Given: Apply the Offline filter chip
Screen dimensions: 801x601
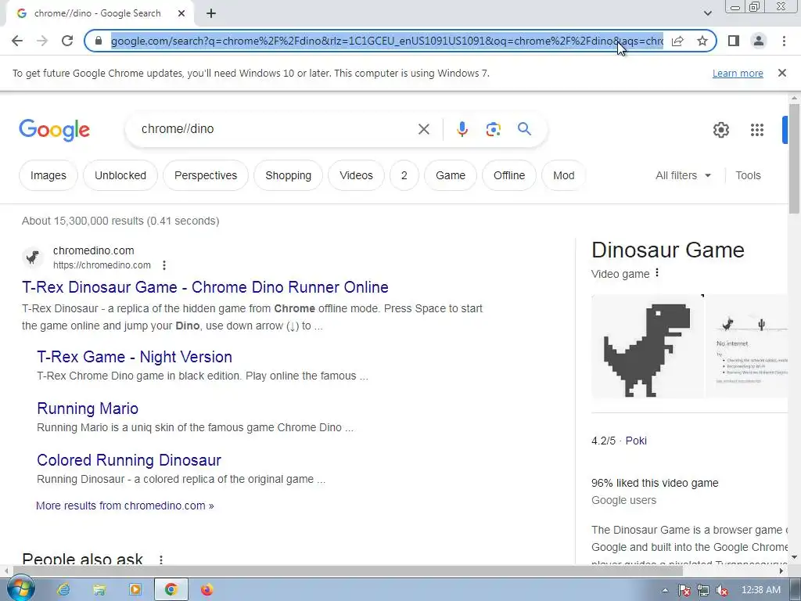Looking at the screenshot, I should [508, 175].
